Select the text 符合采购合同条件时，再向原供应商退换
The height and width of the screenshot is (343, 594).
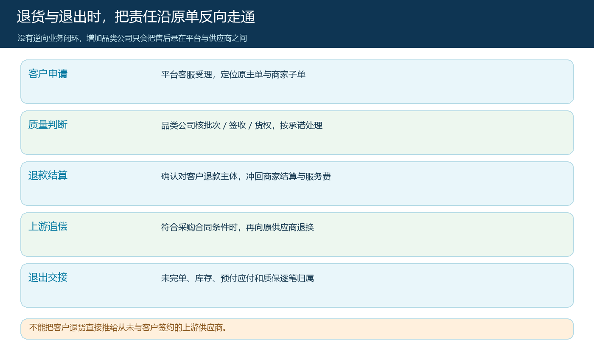click(238, 228)
